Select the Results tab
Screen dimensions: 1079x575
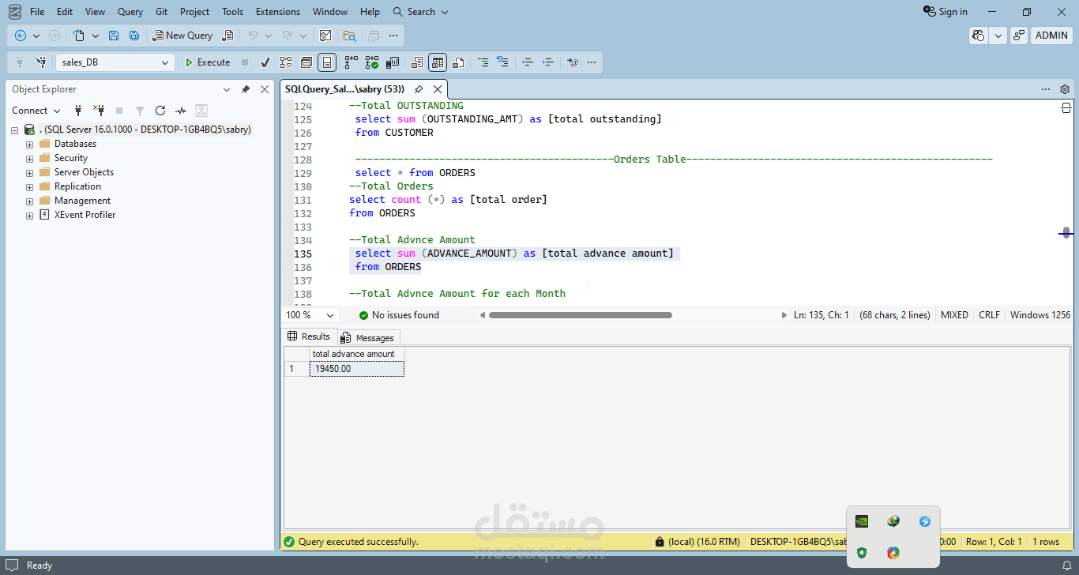(309, 336)
